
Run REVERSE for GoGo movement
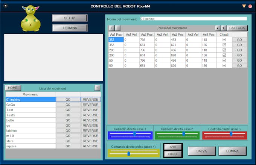click(x=91, y=104)
